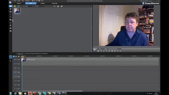Viewport: 169px width, 95px height.
Task: Click the timeline horizontal scrollbar
Action: [x=52, y=91]
